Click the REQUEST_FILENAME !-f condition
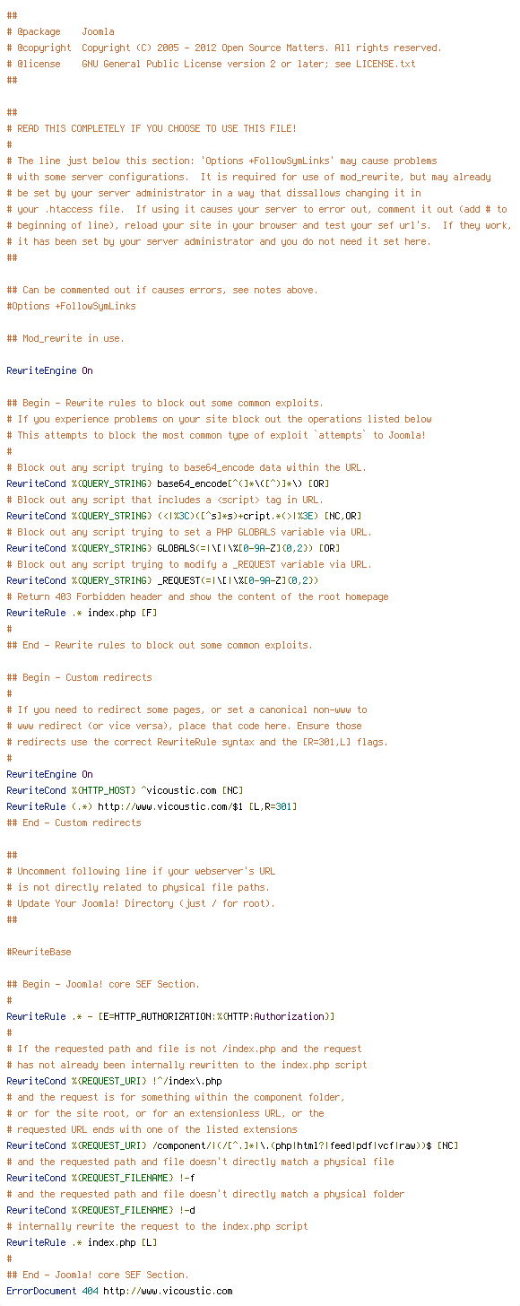520x1306 pixels. 100,1178
